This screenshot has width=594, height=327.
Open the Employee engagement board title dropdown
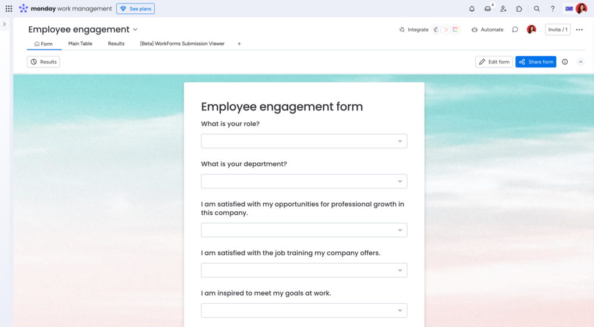135,30
